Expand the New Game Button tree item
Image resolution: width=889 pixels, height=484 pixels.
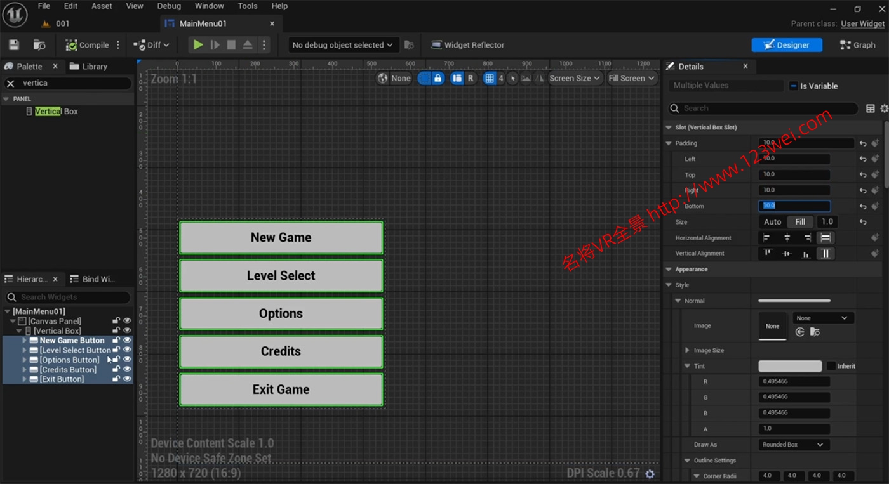pos(23,340)
